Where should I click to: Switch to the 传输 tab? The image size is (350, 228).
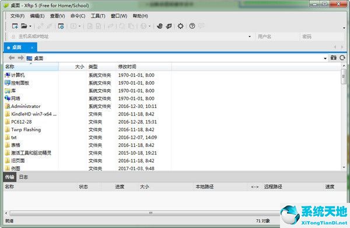9,177
